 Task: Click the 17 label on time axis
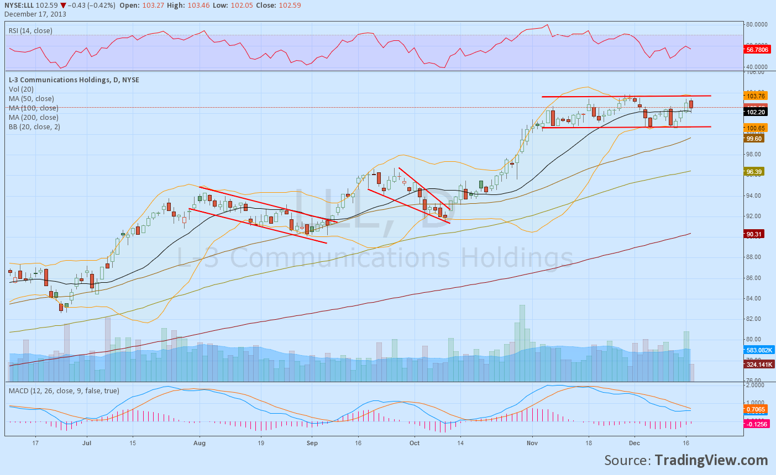click(35, 443)
